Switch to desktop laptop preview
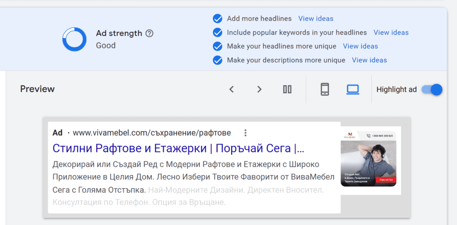Image resolution: width=457 pixels, height=225 pixels. click(353, 89)
